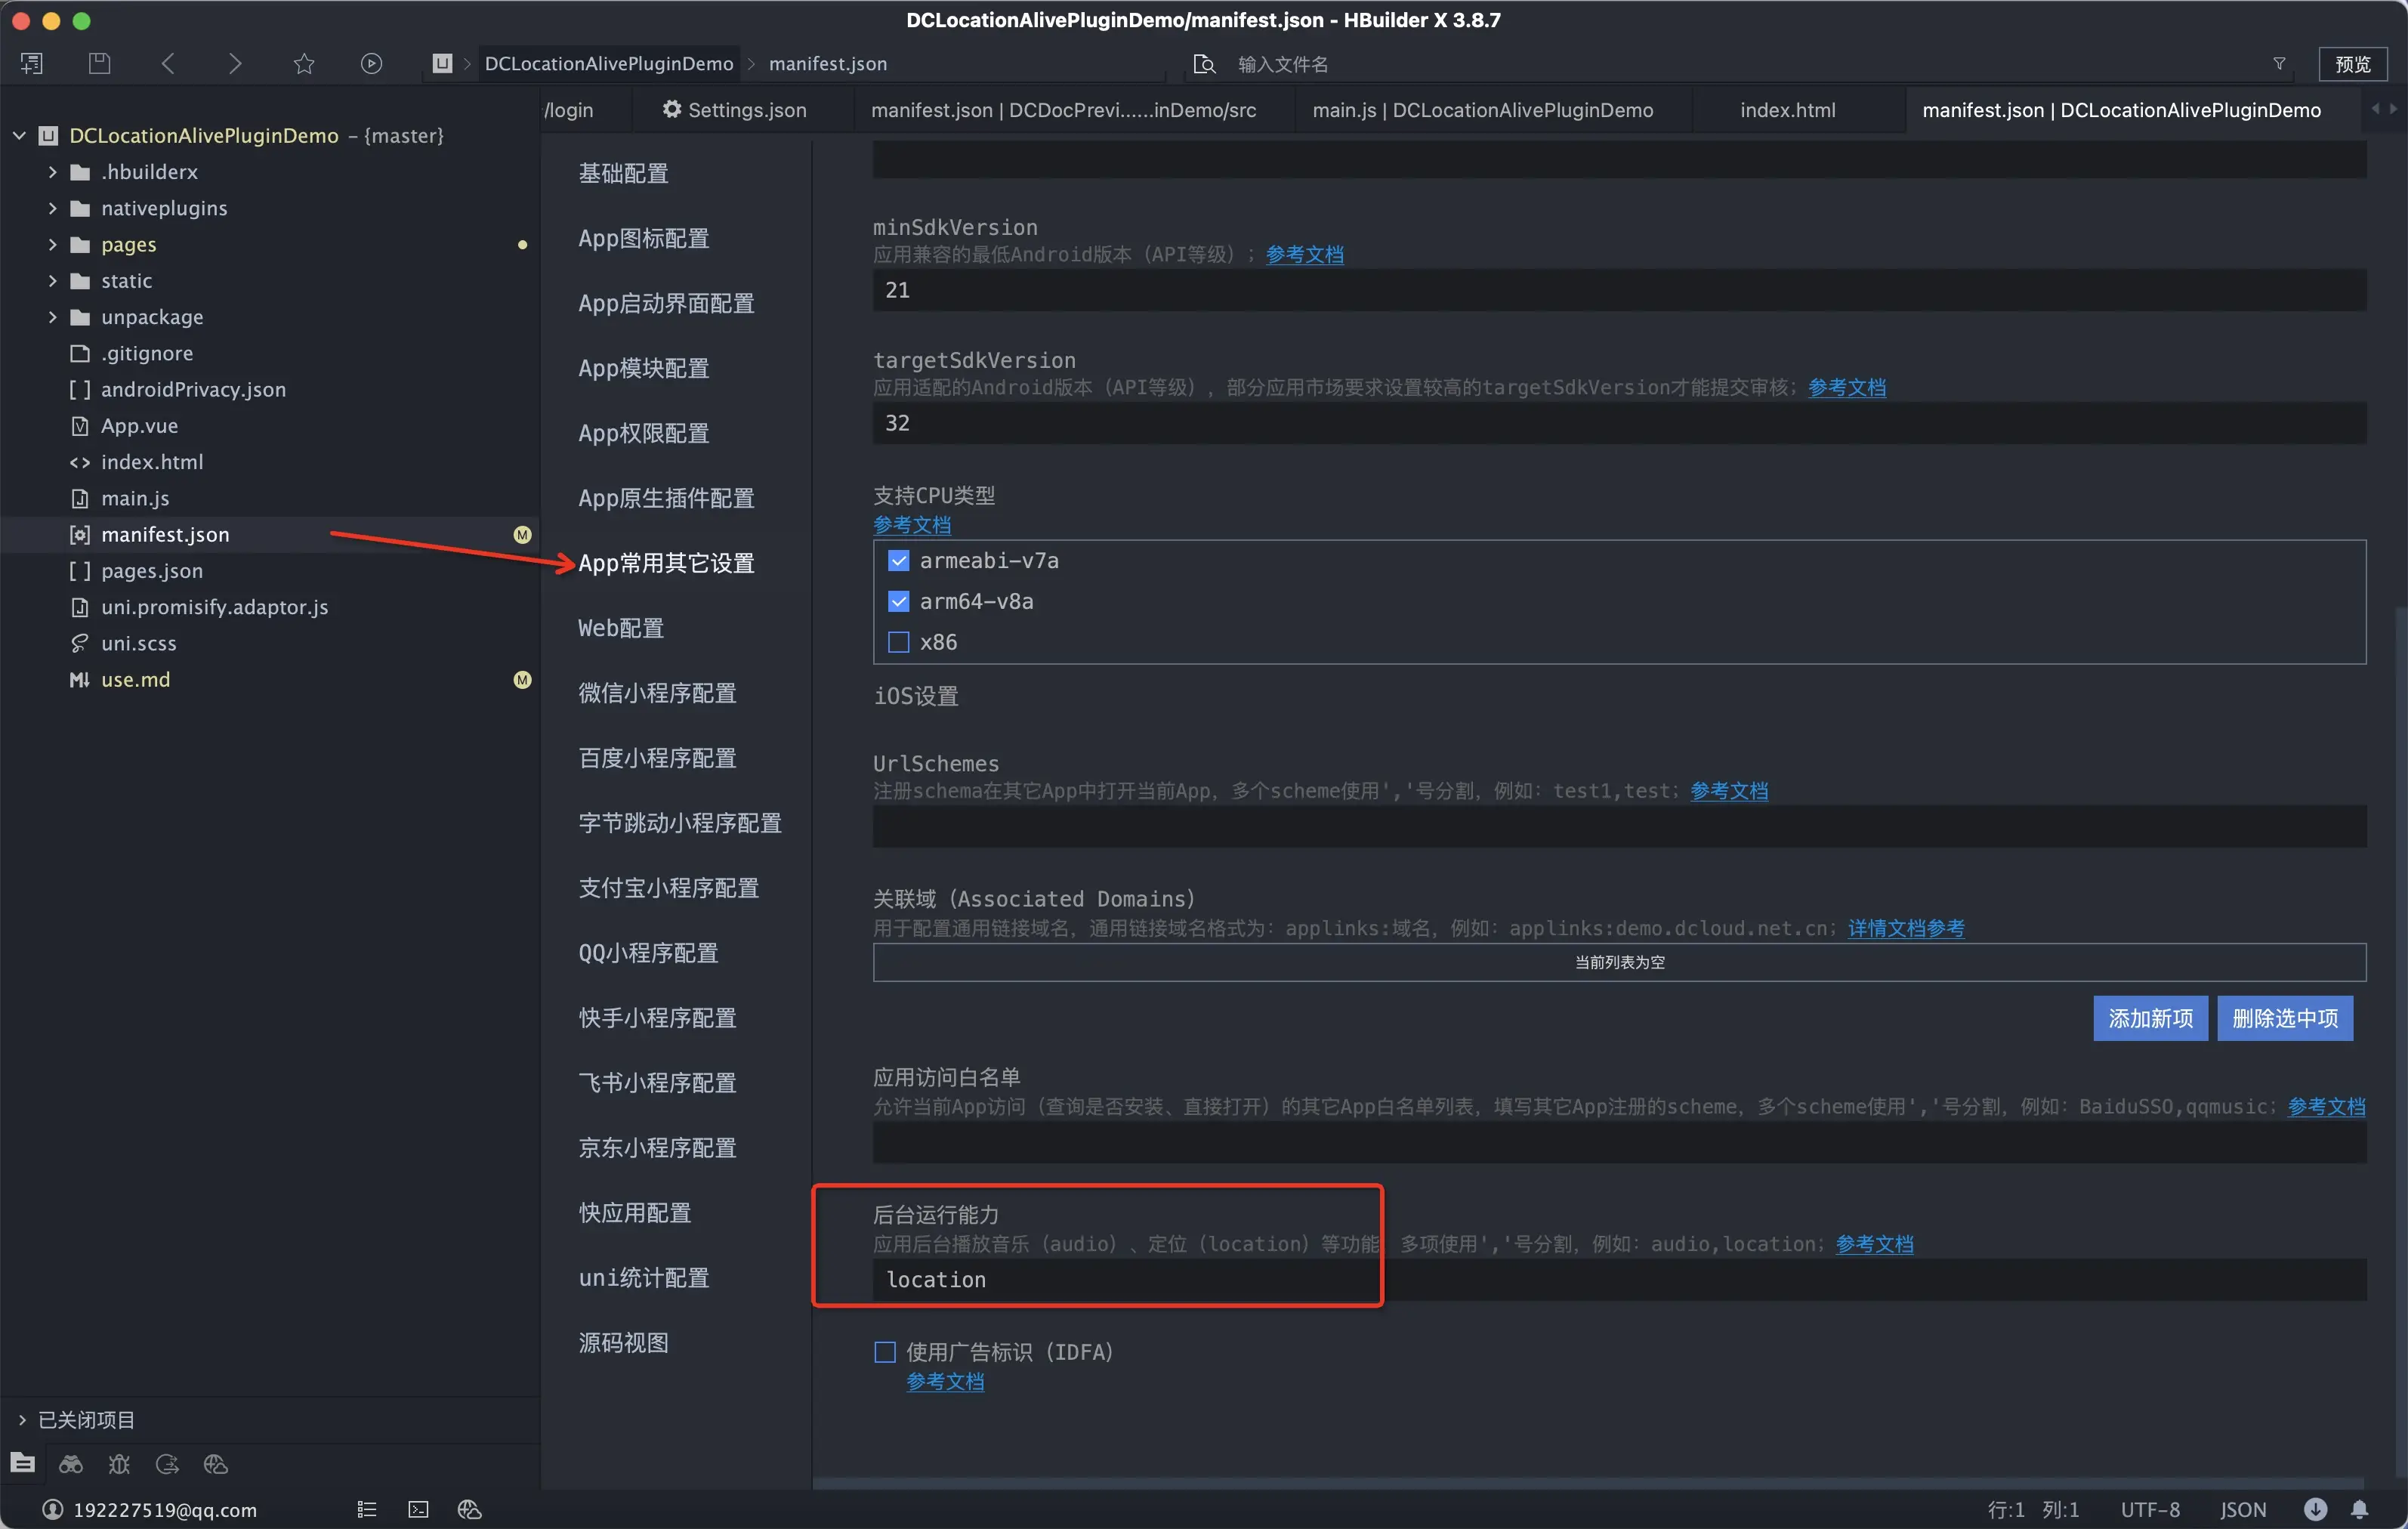The height and width of the screenshot is (1529, 2408).
Task: Open the App权限配置 section
Action: coord(643,433)
